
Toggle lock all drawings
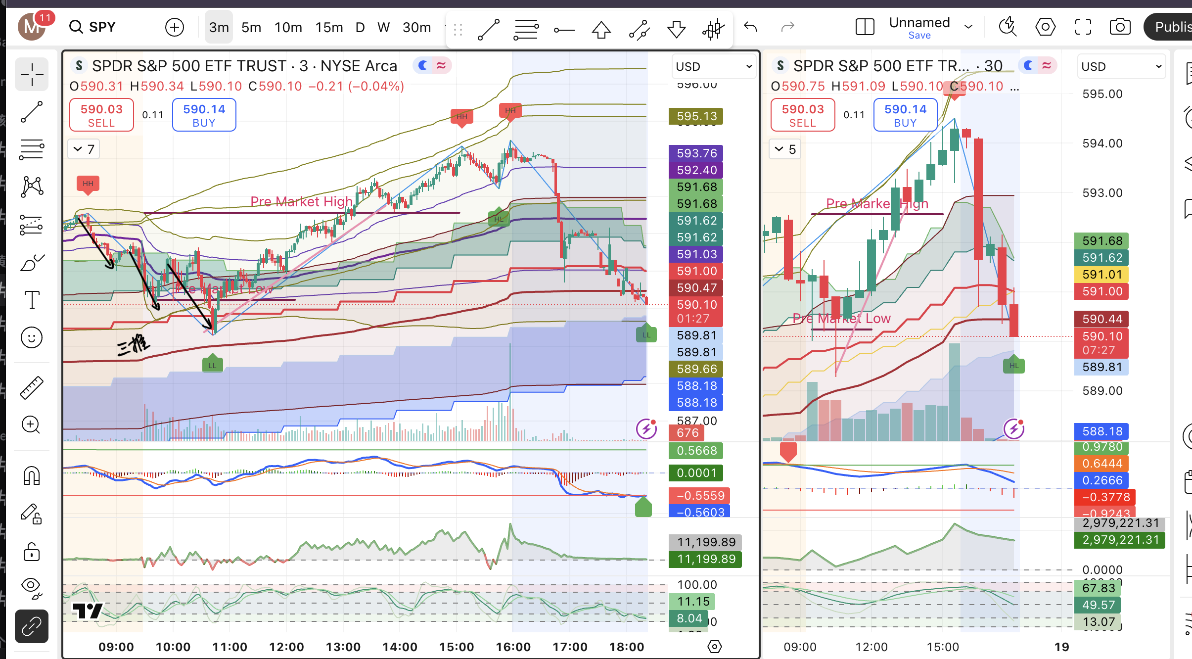tap(32, 551)
